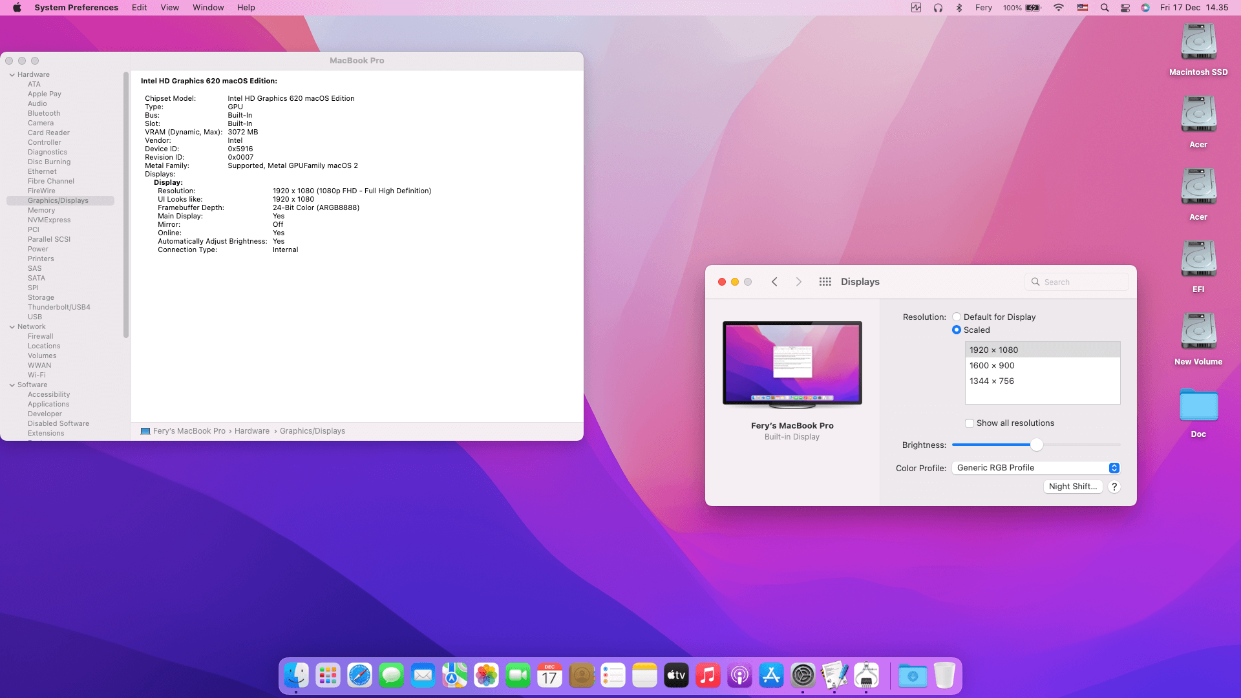Select the Scaled resolution option

point(957,330)
